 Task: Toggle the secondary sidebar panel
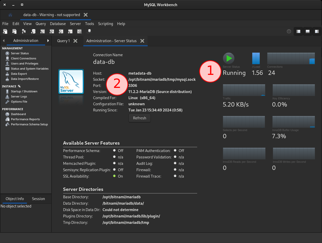click(x=317, y=31)
